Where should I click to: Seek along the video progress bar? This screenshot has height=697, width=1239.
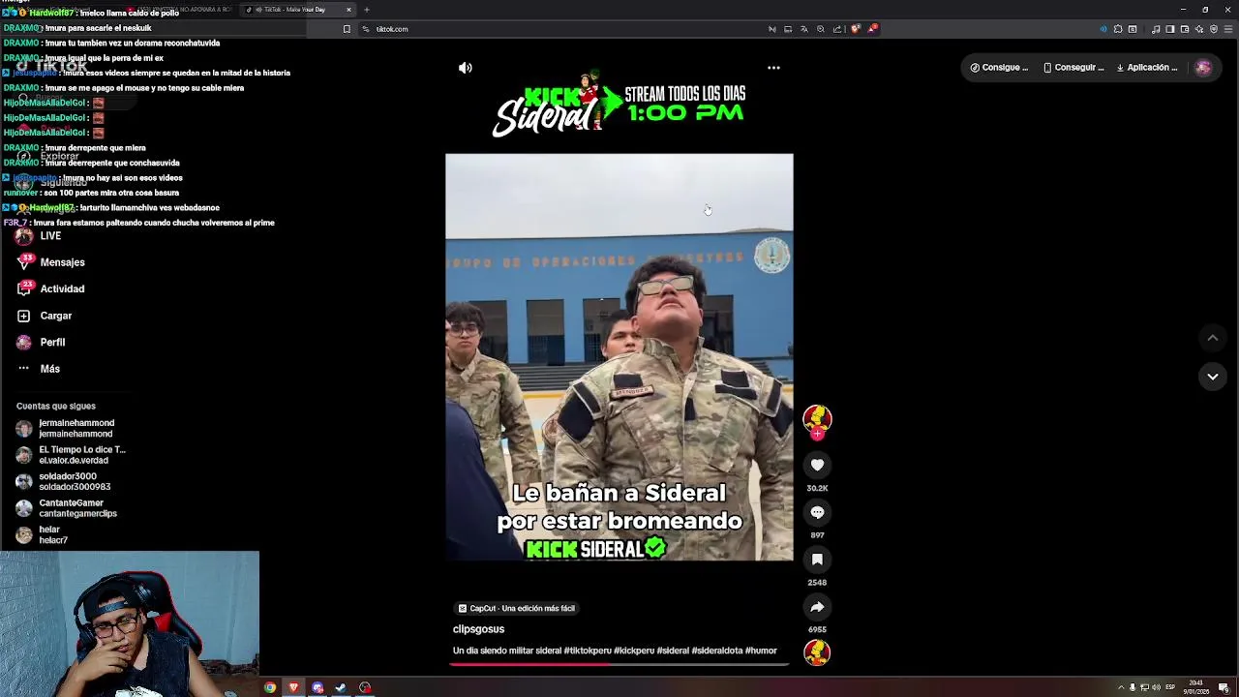pyautogui.click(x=619, y=664)
